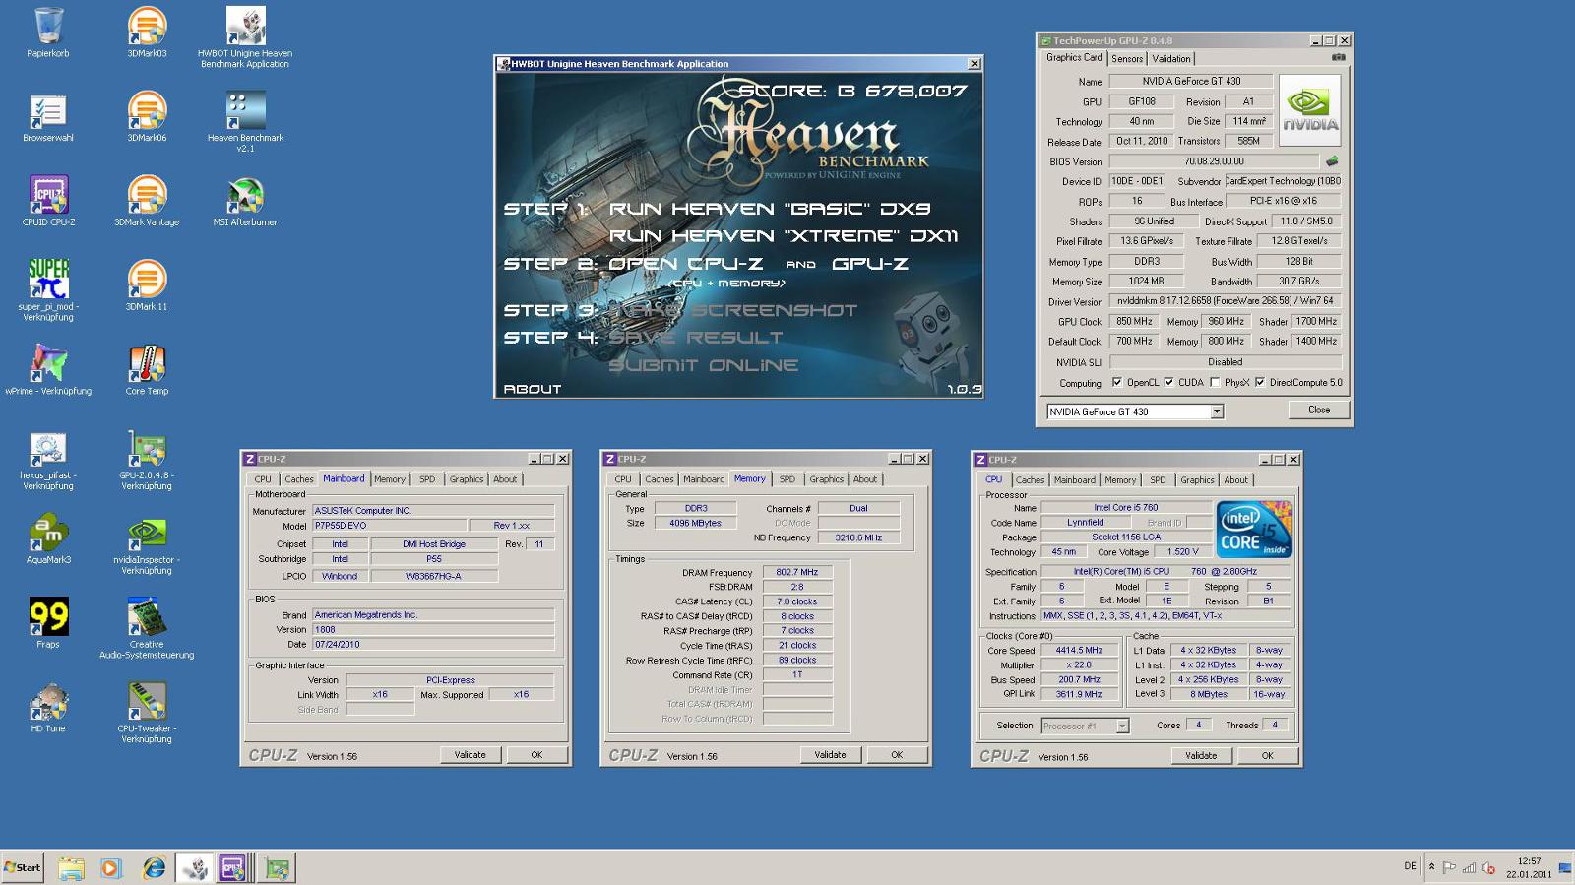Image resolution: width=1575 pixels, height=885 pixels.
Task: Click the Start button
Action: [23, 867]
